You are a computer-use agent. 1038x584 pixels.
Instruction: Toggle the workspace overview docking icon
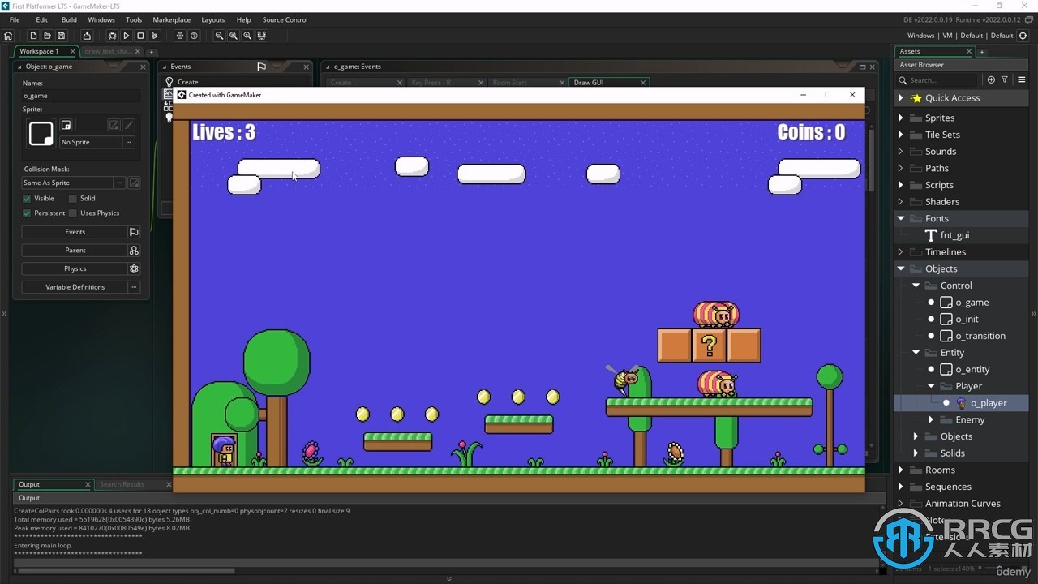pos(261,36)
